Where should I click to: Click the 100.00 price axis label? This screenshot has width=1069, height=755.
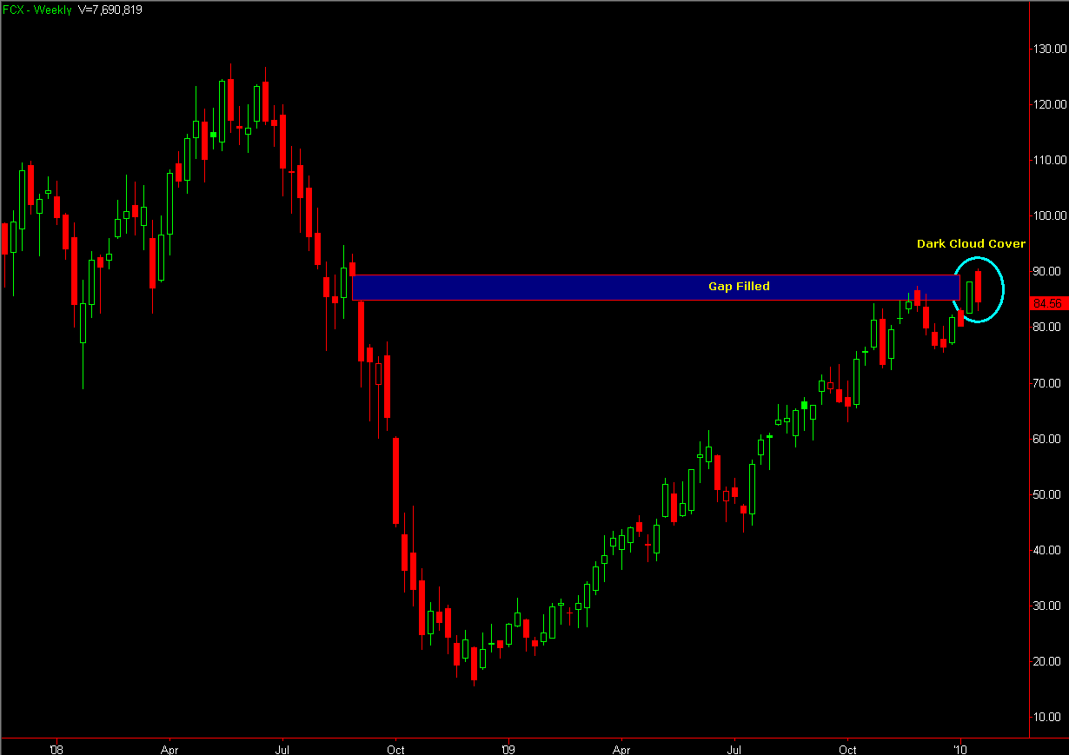pos(1048,215)
